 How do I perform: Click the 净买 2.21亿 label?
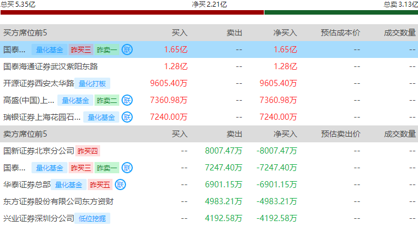(x=209, y=4)
